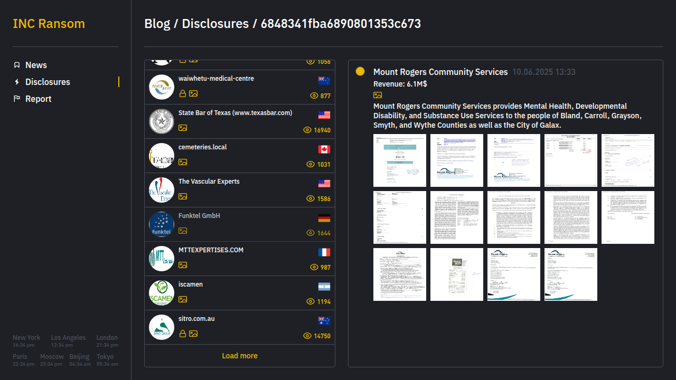Click the image icon below Revenue 6.1M$
The image size is (676, 380).
click(378, 95)
